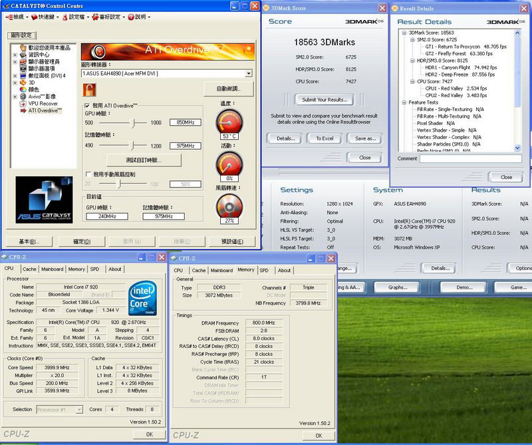Click the temperature gauge dial
Image resolution: width=532 pixels, height=445 pixels.
pos(229,122)
